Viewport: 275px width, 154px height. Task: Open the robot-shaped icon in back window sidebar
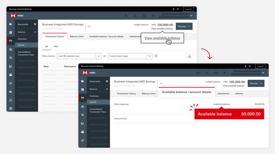[x=11, y=49]
